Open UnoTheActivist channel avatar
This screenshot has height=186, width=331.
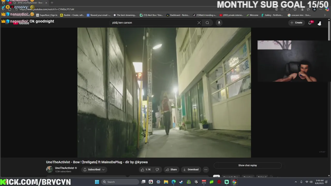click(x=49, y=169)
